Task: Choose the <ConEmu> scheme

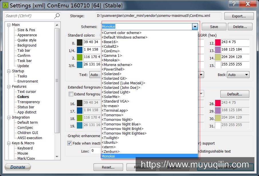Action: click(x=111, y=51)
